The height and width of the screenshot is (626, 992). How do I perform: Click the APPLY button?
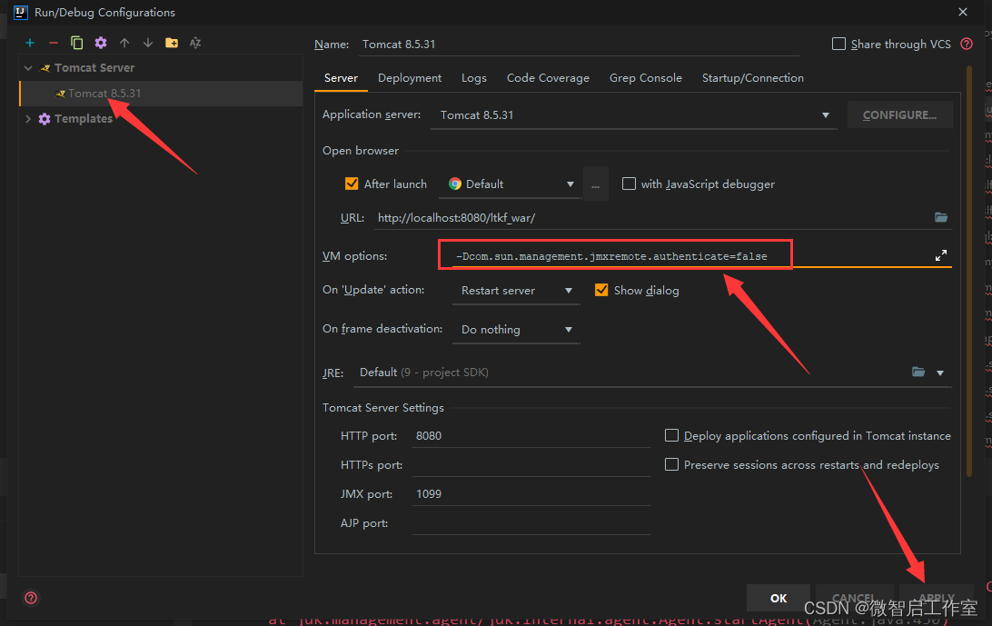click(937, 598)
